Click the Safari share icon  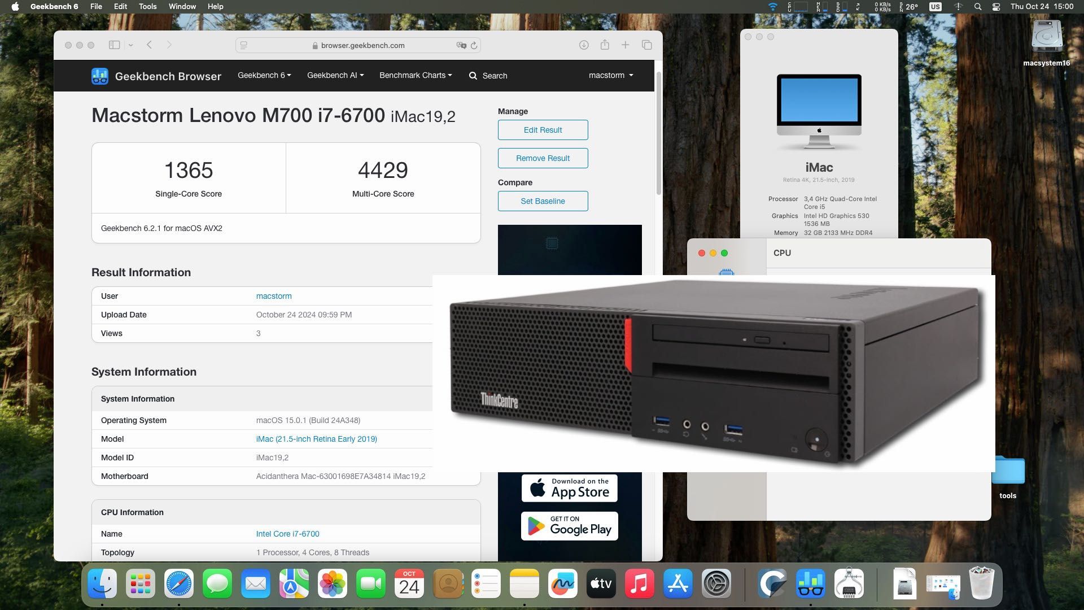[605, 45]
